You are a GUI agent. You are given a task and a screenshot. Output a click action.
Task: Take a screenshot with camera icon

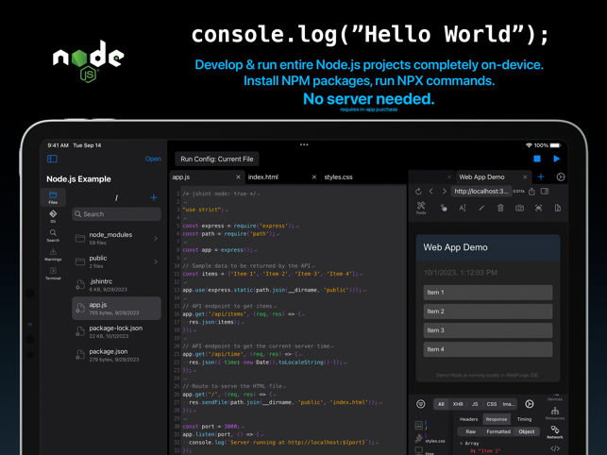(x=519, y=209)
